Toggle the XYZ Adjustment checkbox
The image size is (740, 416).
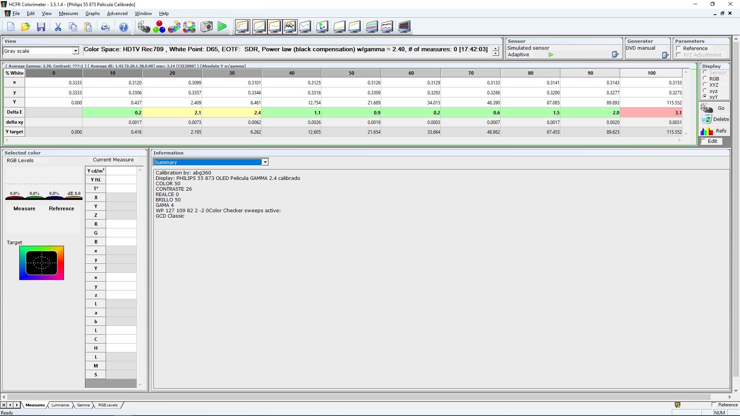tap(678, 55)
